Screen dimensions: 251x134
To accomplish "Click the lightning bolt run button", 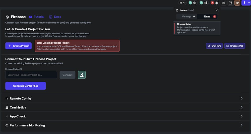I will click(244, 3).
